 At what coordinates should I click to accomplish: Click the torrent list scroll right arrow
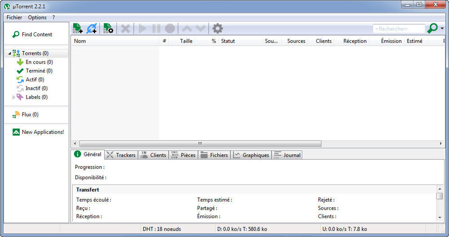pos(441,143)
